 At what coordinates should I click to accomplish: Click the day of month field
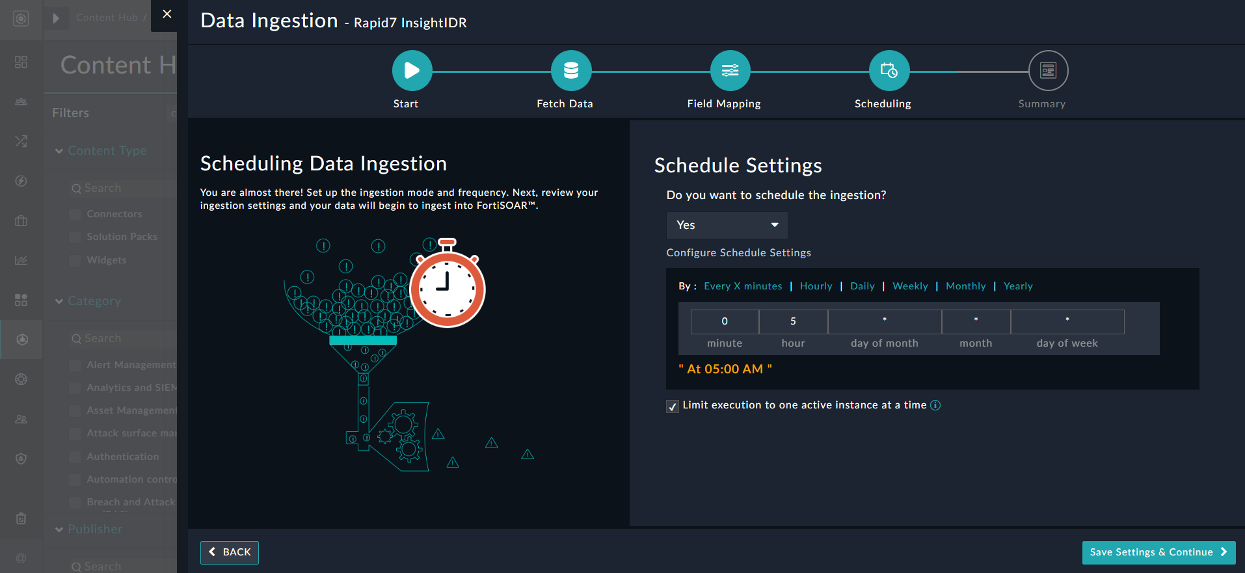tap(884, 321)
